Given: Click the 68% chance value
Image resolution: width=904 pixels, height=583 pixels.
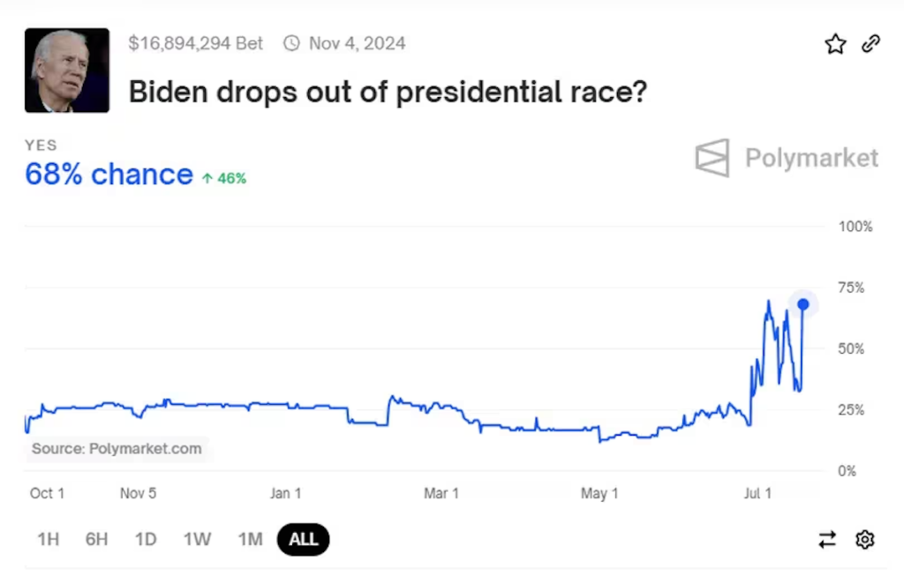Looking at the screenshot, I should (x=109, y=175).
